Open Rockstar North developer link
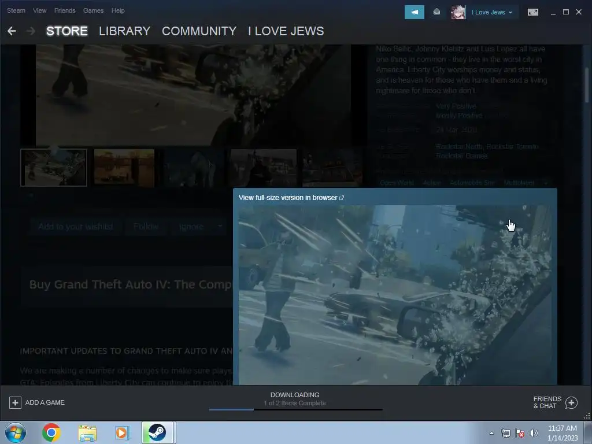Image resolution: width=592 pixels, height=444 pixels. (x=458, y=146)
